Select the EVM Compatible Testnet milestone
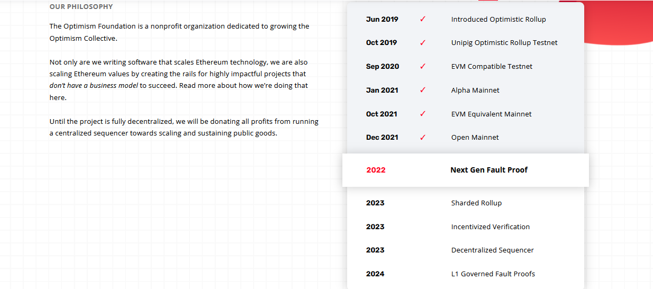 (x=492, y=66)
